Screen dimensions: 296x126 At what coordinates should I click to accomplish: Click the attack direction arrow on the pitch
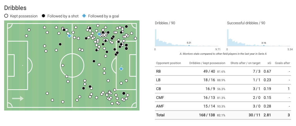[18, 99]
